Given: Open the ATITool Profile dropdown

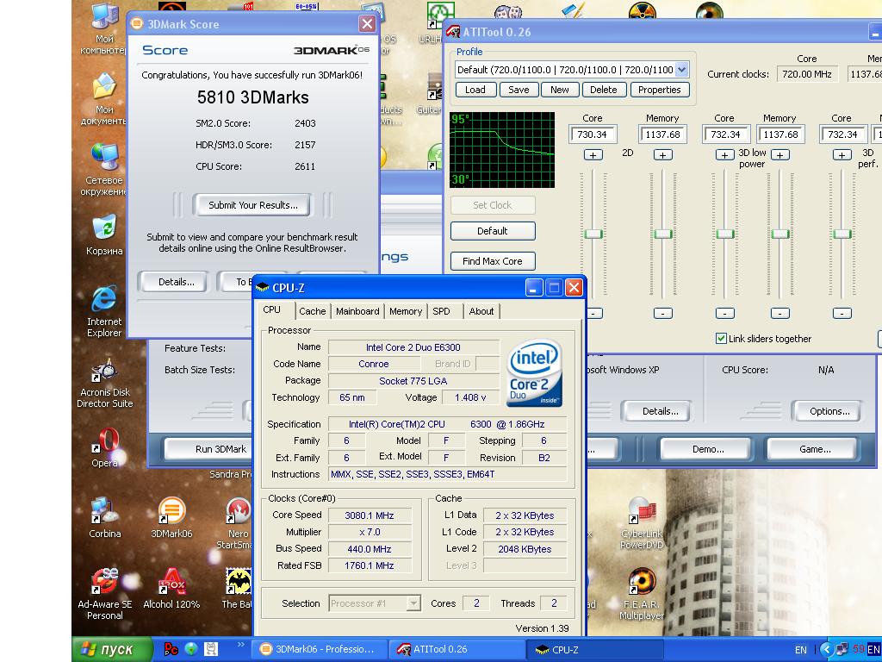Looking at the screenshot, I should [x=682, y=70].
